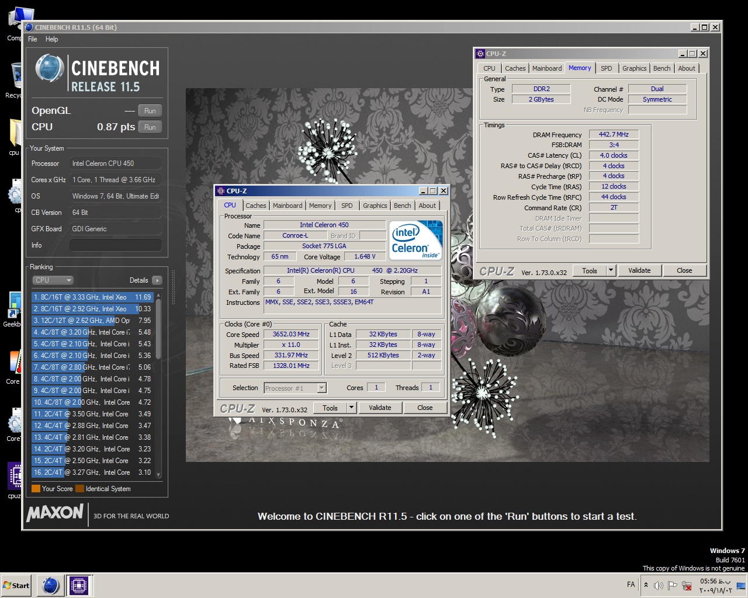Click the taskbar clock showing 05:56
This screenshot has height=598, width=748.
[715, 586]
